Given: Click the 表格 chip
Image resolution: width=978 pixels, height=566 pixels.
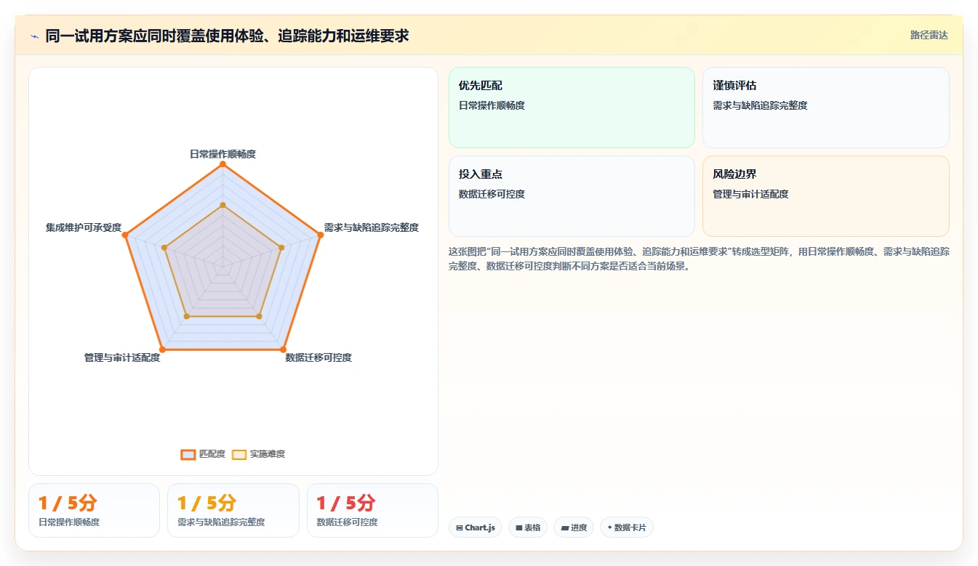Looking at the screenshot, I should 528,527.
